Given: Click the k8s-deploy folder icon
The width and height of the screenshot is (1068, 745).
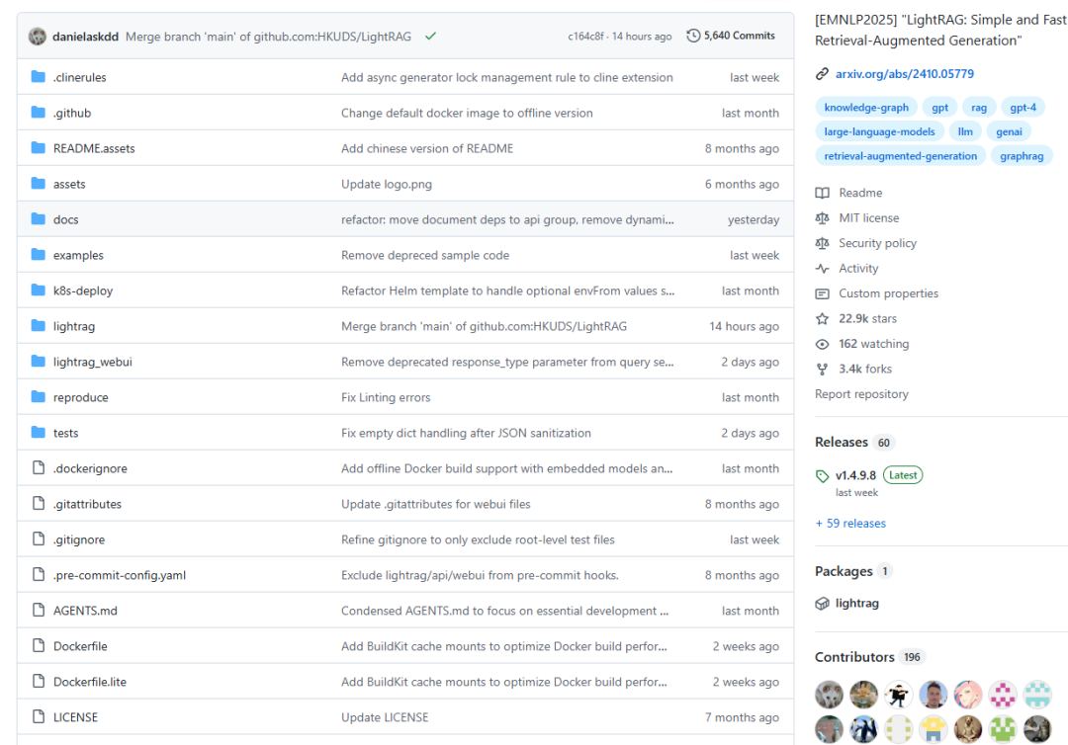Looking at the screenshot, I should pos(39,290).
